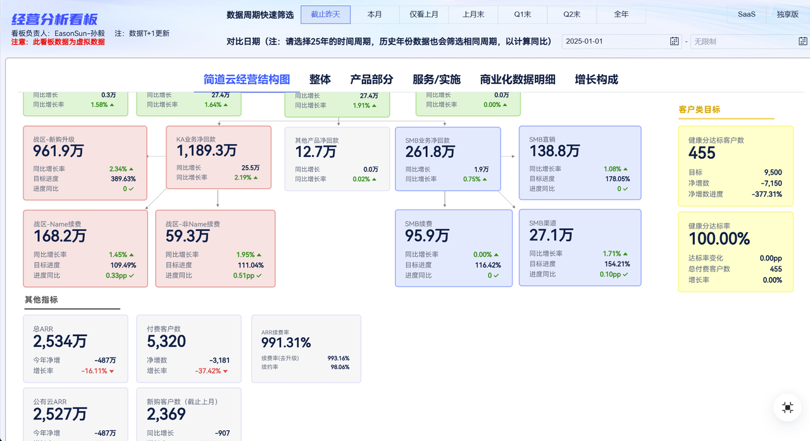
Task: Open the 增长构成 tab
Action: [597, 80]
